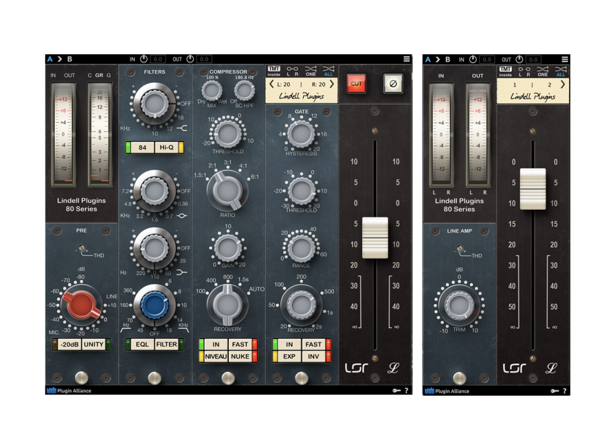
Task: Enable the compressor NIVEAU mode
Action: pyautogui.click(x=216, y=356)
